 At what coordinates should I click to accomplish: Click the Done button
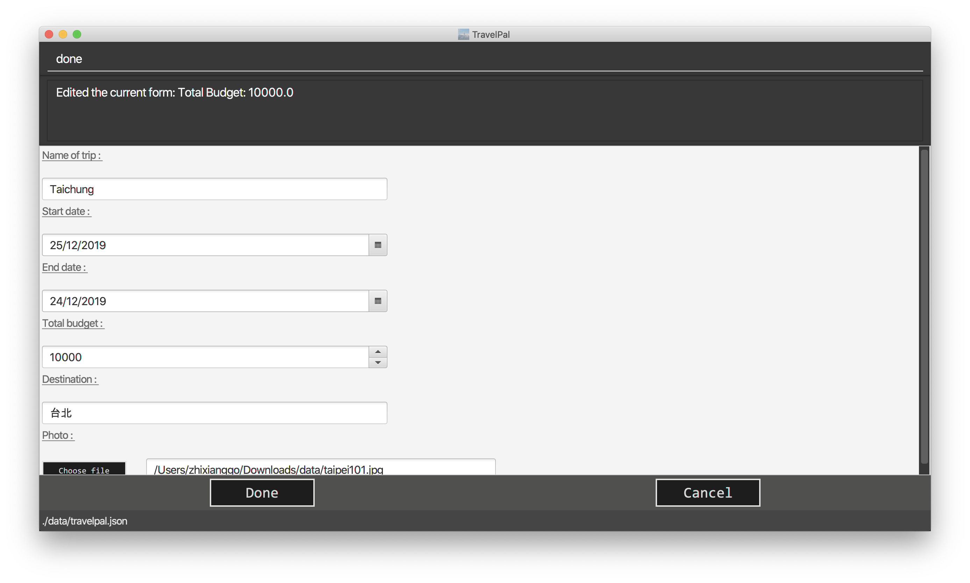pos(262,492)
